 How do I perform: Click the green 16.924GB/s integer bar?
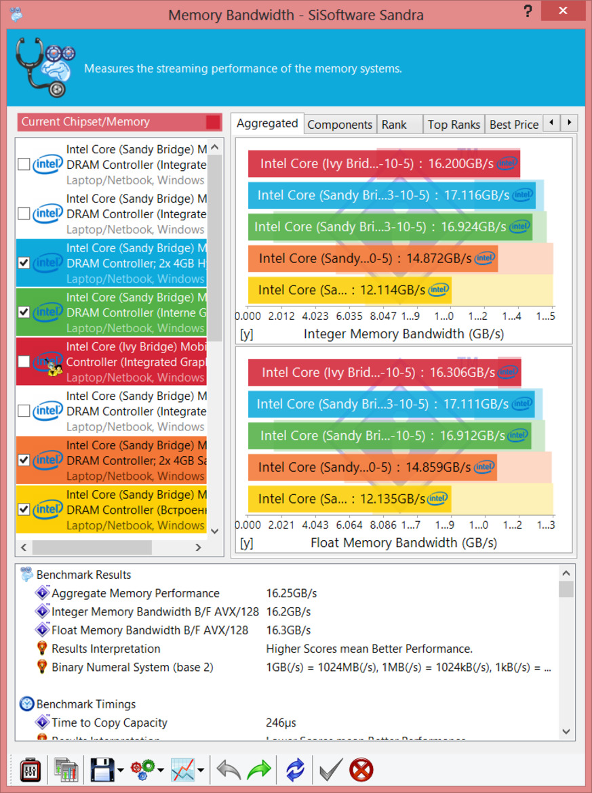[390, 226]
